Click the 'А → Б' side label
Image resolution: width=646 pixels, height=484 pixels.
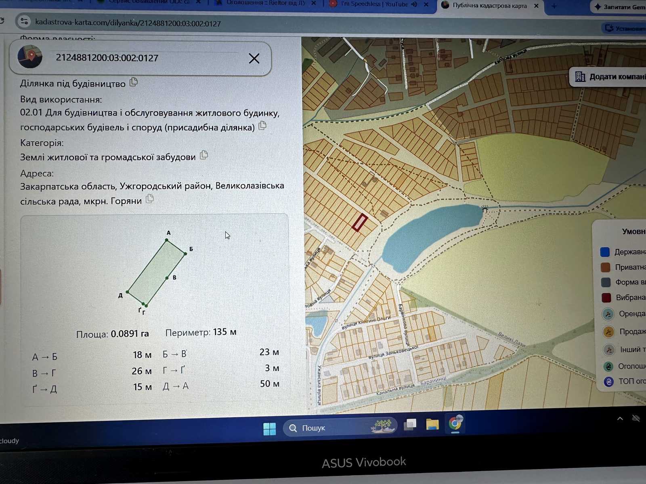tap(45, 357)
